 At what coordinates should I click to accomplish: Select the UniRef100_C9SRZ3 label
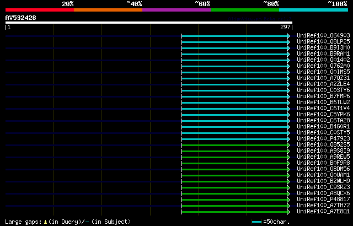[324, 187]
